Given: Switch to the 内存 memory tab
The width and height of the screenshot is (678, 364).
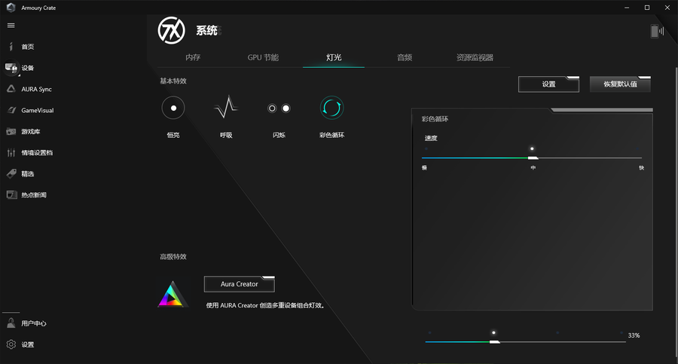Looking at the screenshot, I should (193, 57).
